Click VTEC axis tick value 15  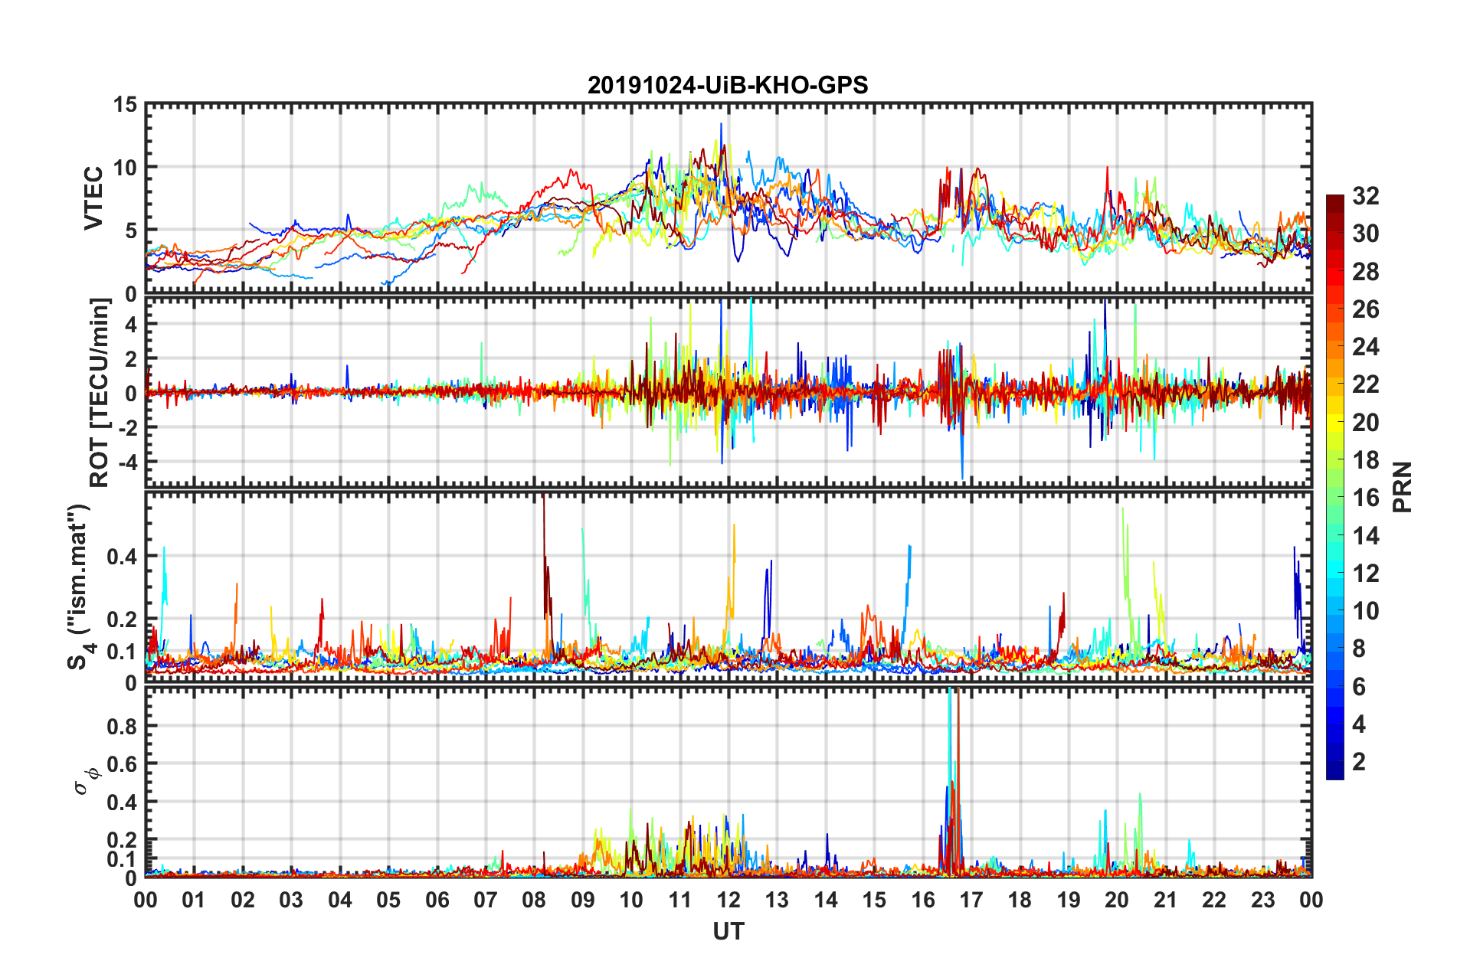click(x=125, y=104)
